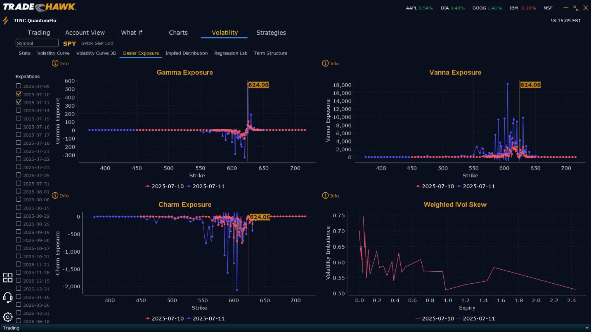591x332 pixels.
Task: Enable the 2025-07-09 expiration checkbox
Action: pos(19,86)
